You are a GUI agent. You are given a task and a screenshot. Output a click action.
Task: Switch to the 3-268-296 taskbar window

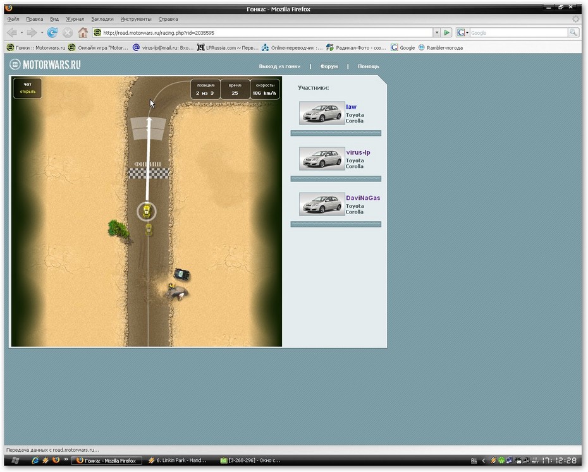pos(250,461)
